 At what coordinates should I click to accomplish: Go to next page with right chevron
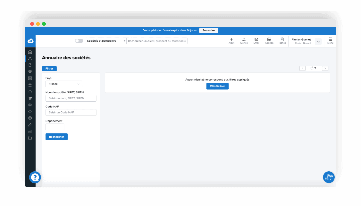pos(325,68)
